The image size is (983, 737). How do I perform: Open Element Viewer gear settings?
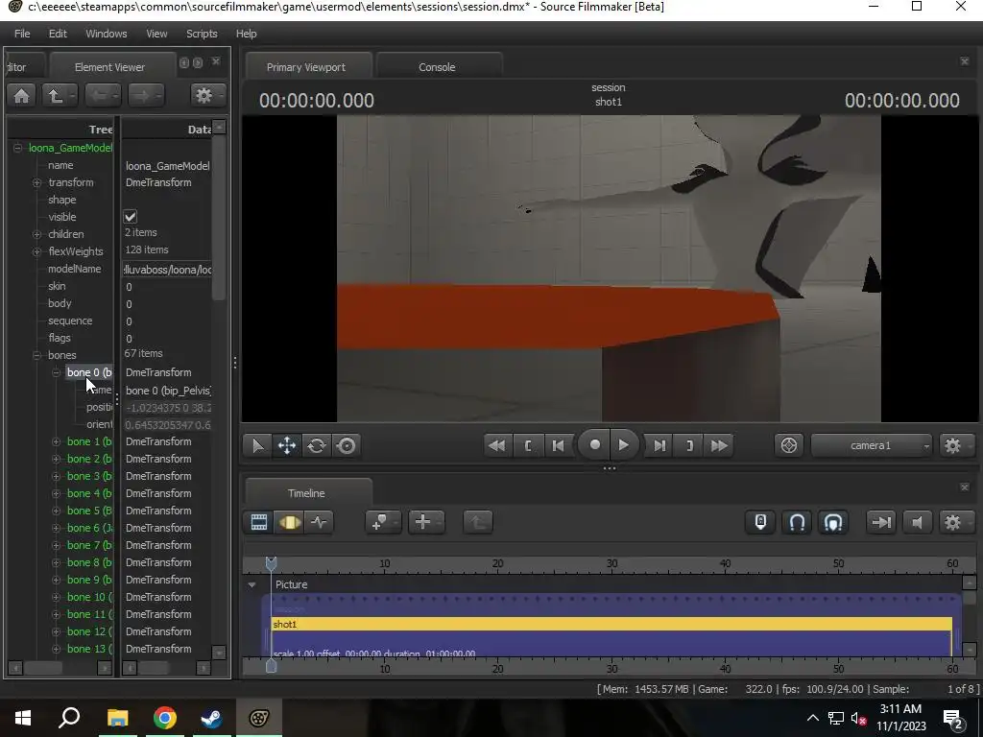pyautogui.click(x=207, y=96)
